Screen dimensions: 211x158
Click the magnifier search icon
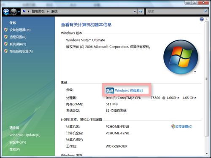[x=205, y=11]
